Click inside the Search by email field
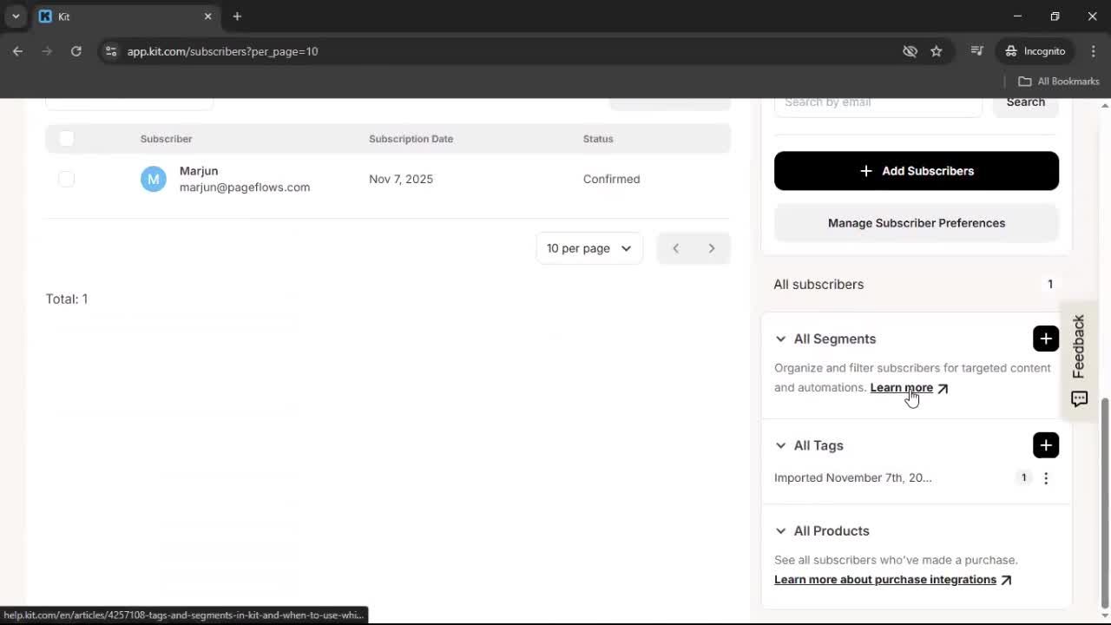 tap(877, 102)
